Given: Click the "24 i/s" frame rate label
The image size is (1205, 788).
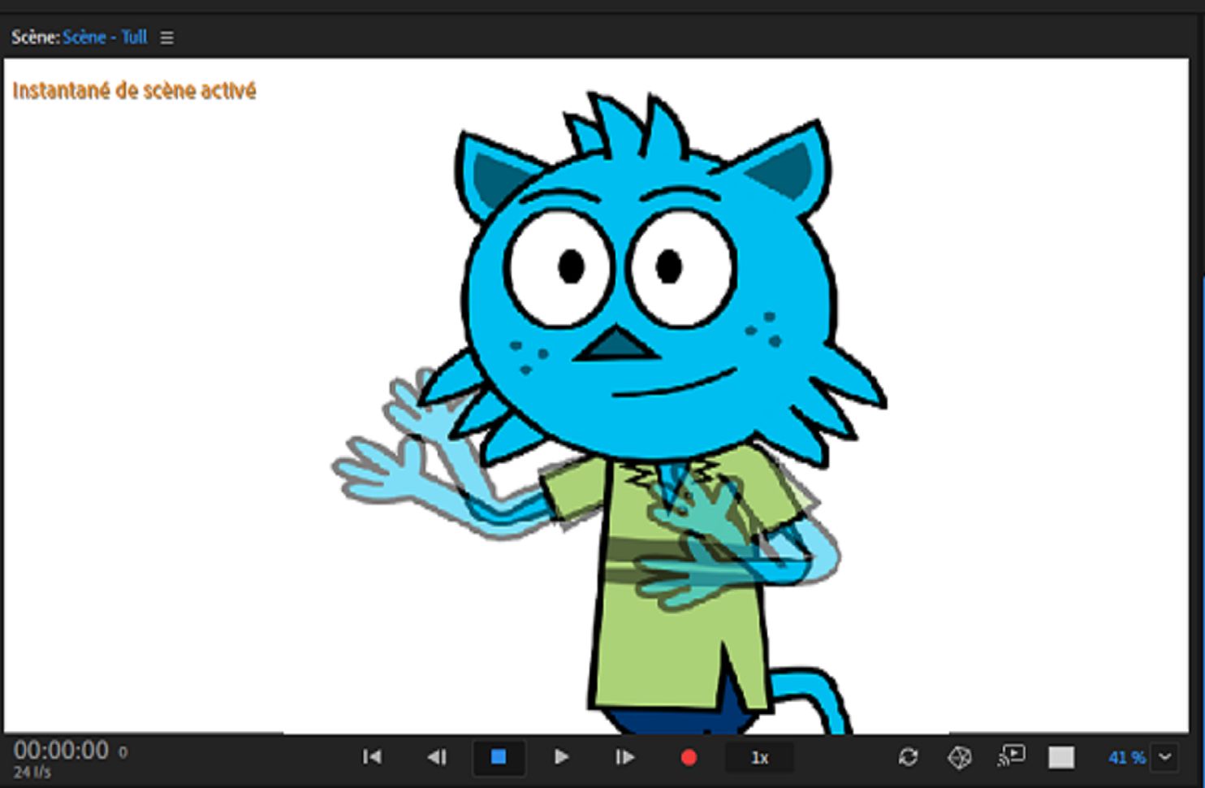Looking at the screenshot, I should [32, 772].
